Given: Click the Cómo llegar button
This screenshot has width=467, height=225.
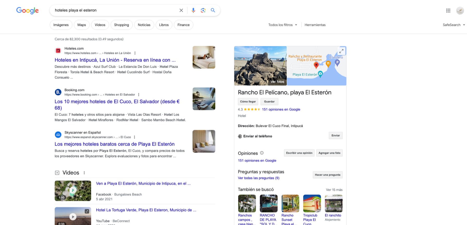Looking at the screenshot, I should point(248,102).
